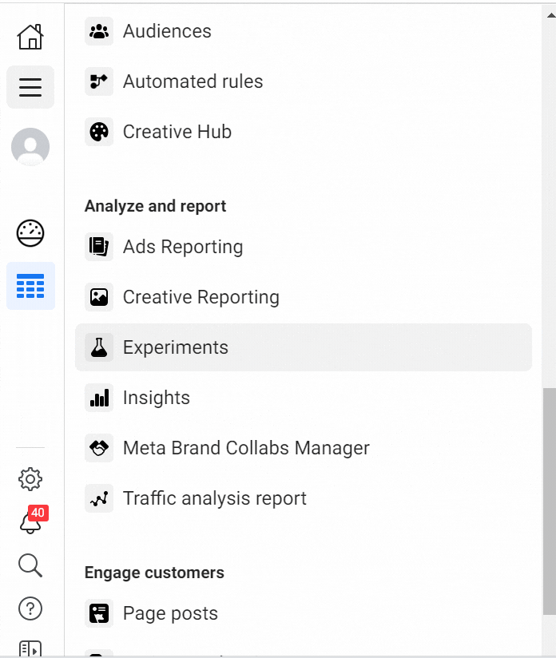Click the vertical menu scrollbar

[x=549, y=501]
